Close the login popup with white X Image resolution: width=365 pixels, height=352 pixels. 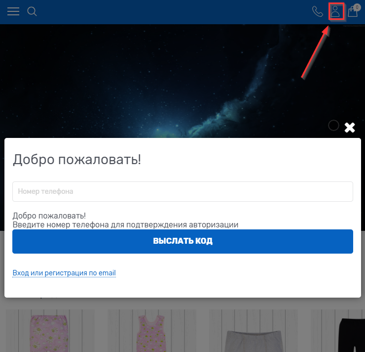click(x=350, y=128)
